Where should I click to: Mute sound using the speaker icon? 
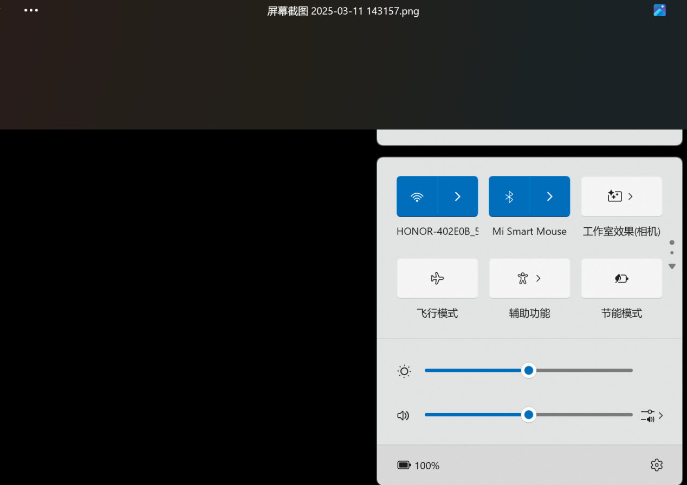coord(403,416)
